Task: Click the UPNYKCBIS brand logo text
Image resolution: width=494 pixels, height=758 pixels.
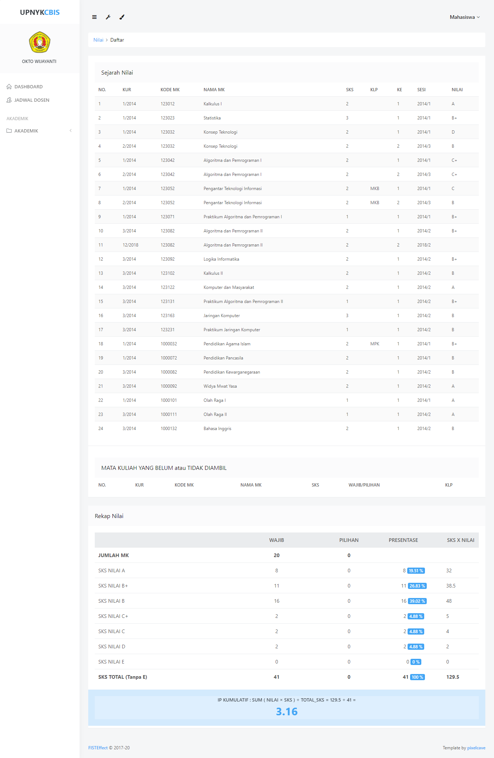Action: 40,12
